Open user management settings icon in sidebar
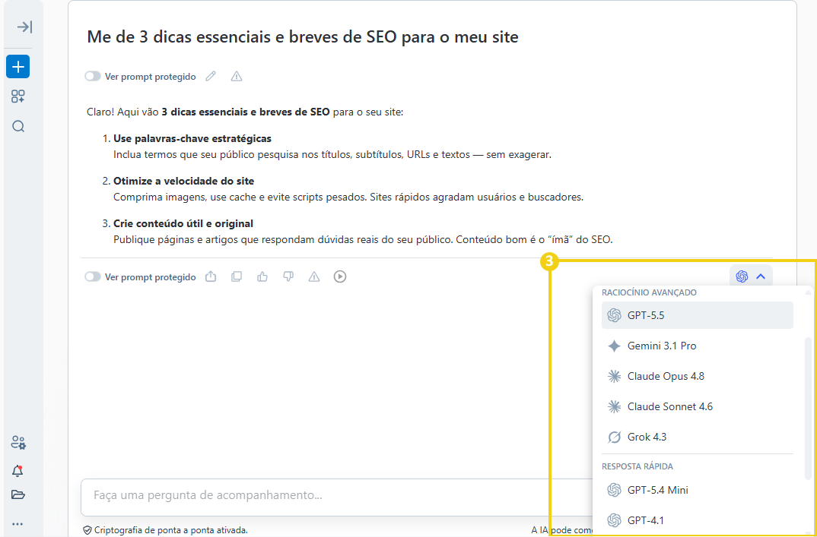Screen dimensions: 817x537 coord(18,442)
